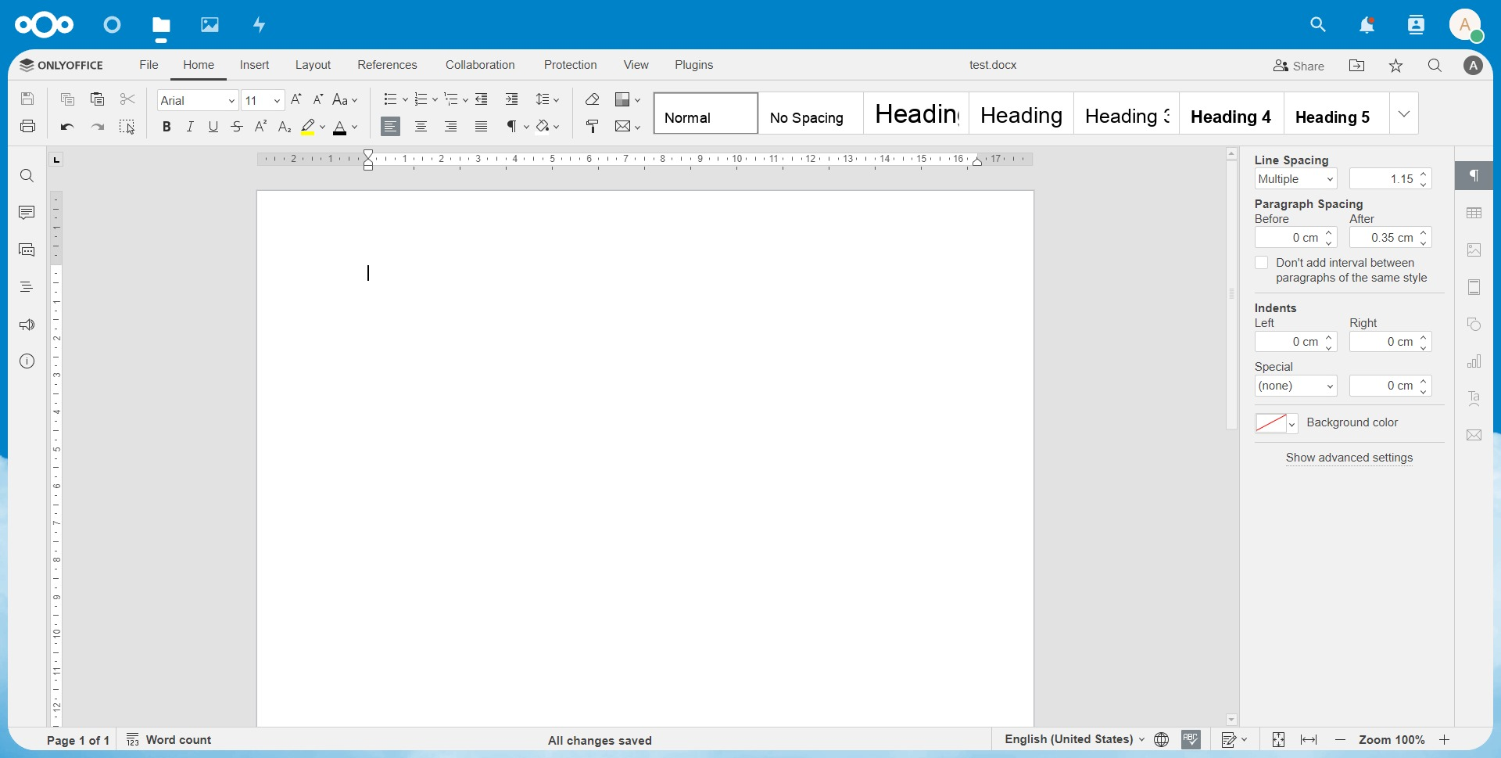
Task: Toggle underline formatting
Action: pos(213,126)
